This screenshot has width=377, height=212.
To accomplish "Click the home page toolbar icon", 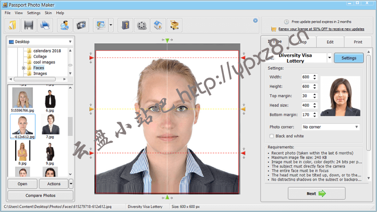I will coord(158,25).
